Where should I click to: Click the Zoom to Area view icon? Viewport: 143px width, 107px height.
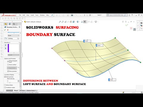[63, 22]
